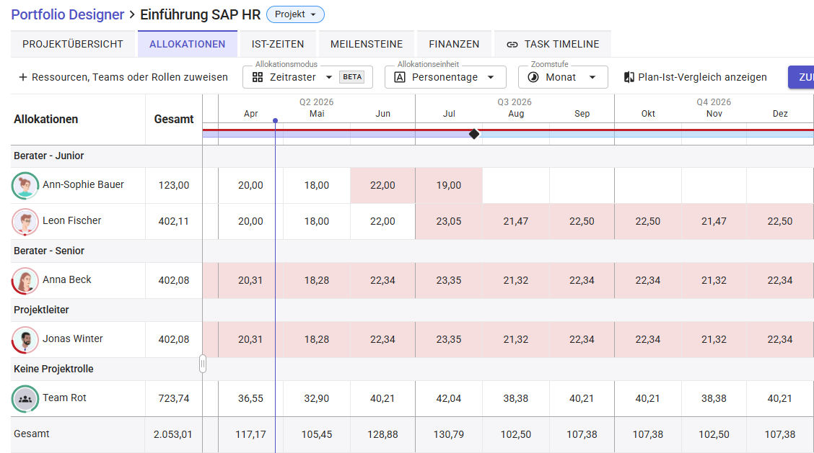Click Ressourcen, Teams oder Rollen zuweisen
The height and width of the screenshot is (453, 814).
pyautogui.click(x=123, y=77)
